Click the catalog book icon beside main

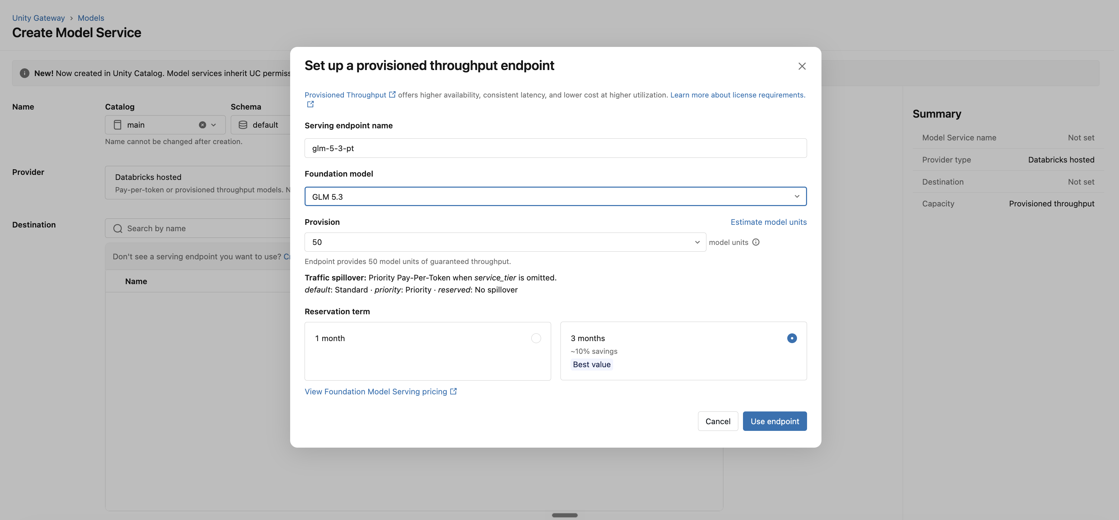(x=117, y=125)
